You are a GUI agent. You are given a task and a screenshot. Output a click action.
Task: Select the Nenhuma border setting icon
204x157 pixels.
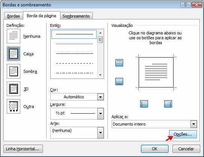pos(14,36)
